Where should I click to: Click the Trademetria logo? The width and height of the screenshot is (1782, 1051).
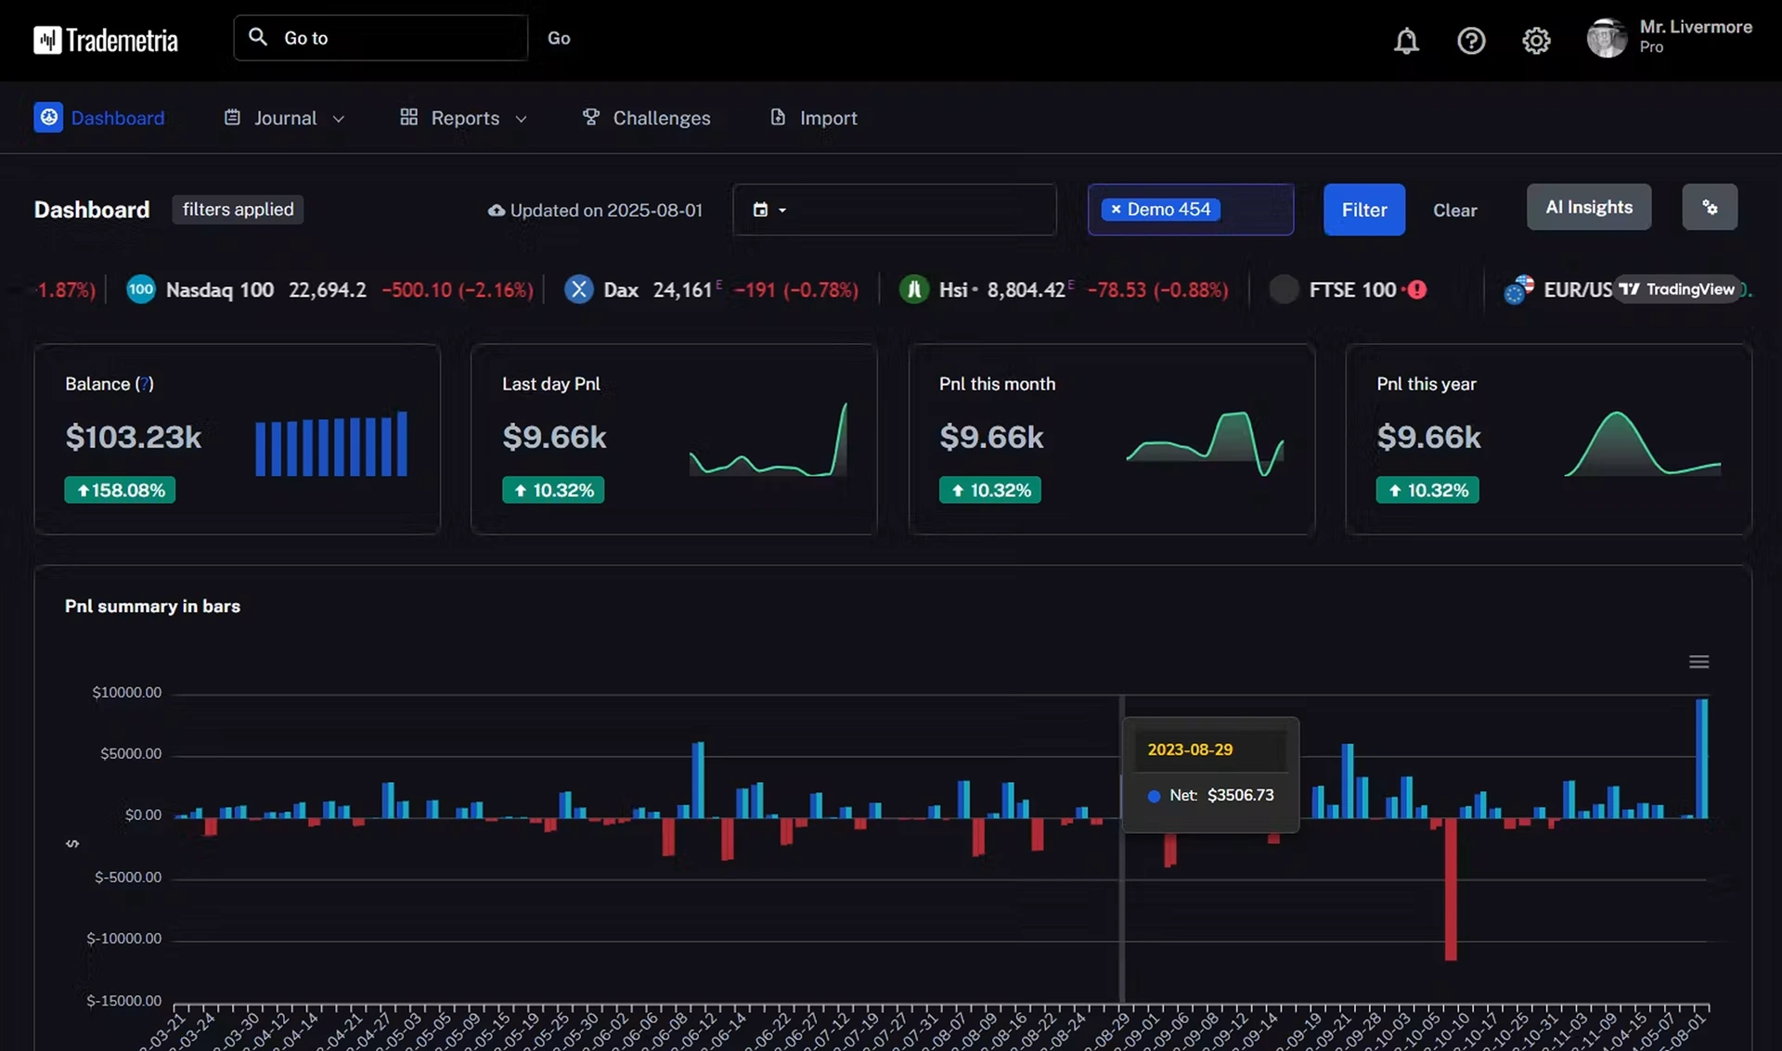[106, 40]
